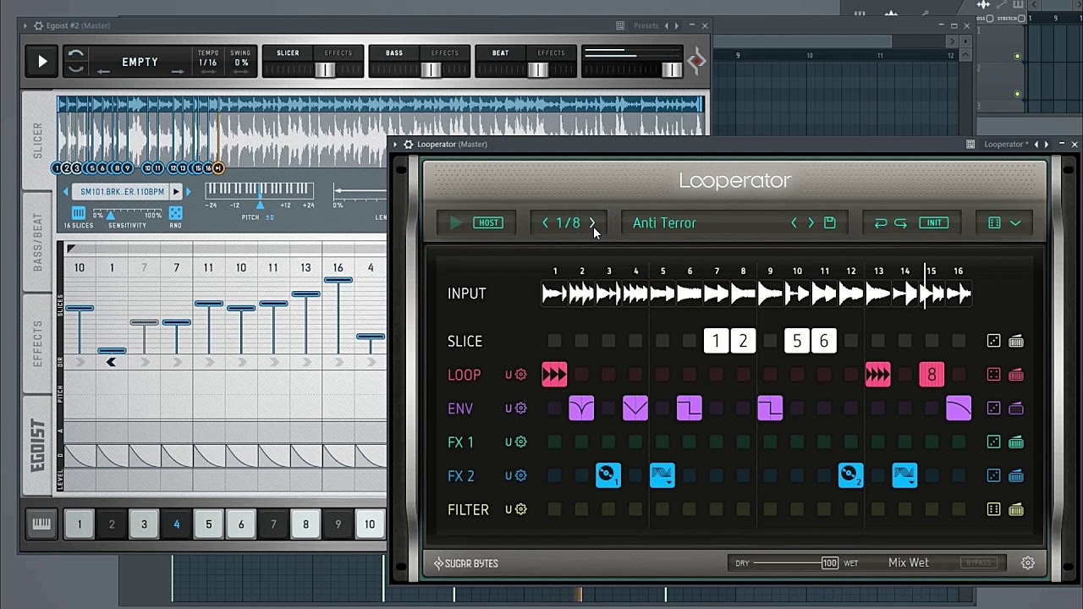Toggle the U button on the LOOP row

(509, 375)
